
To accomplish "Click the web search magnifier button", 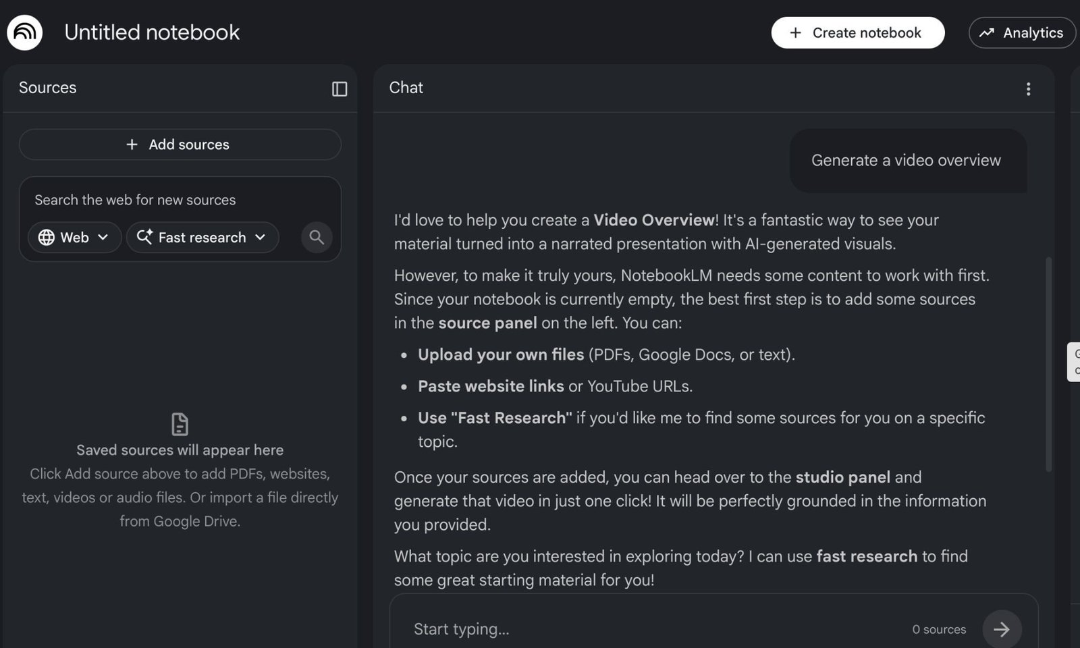I will pos(317,238).
